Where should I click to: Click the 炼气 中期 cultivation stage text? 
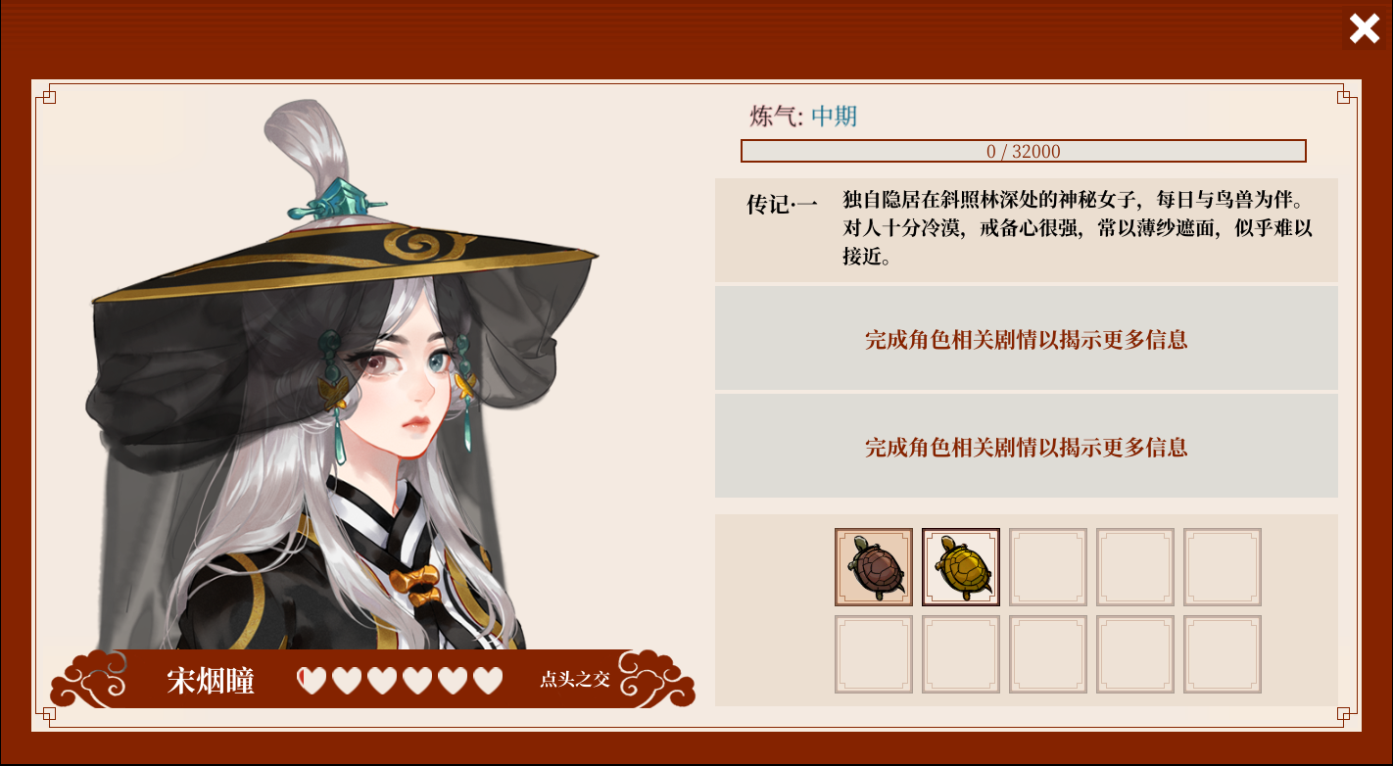(803, 117)
